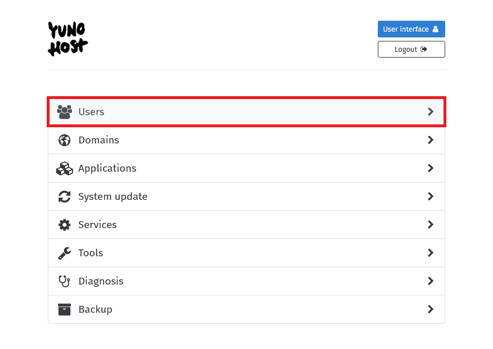Open the System update page
This screenshot has height=349, width=493.
(173, 196)
